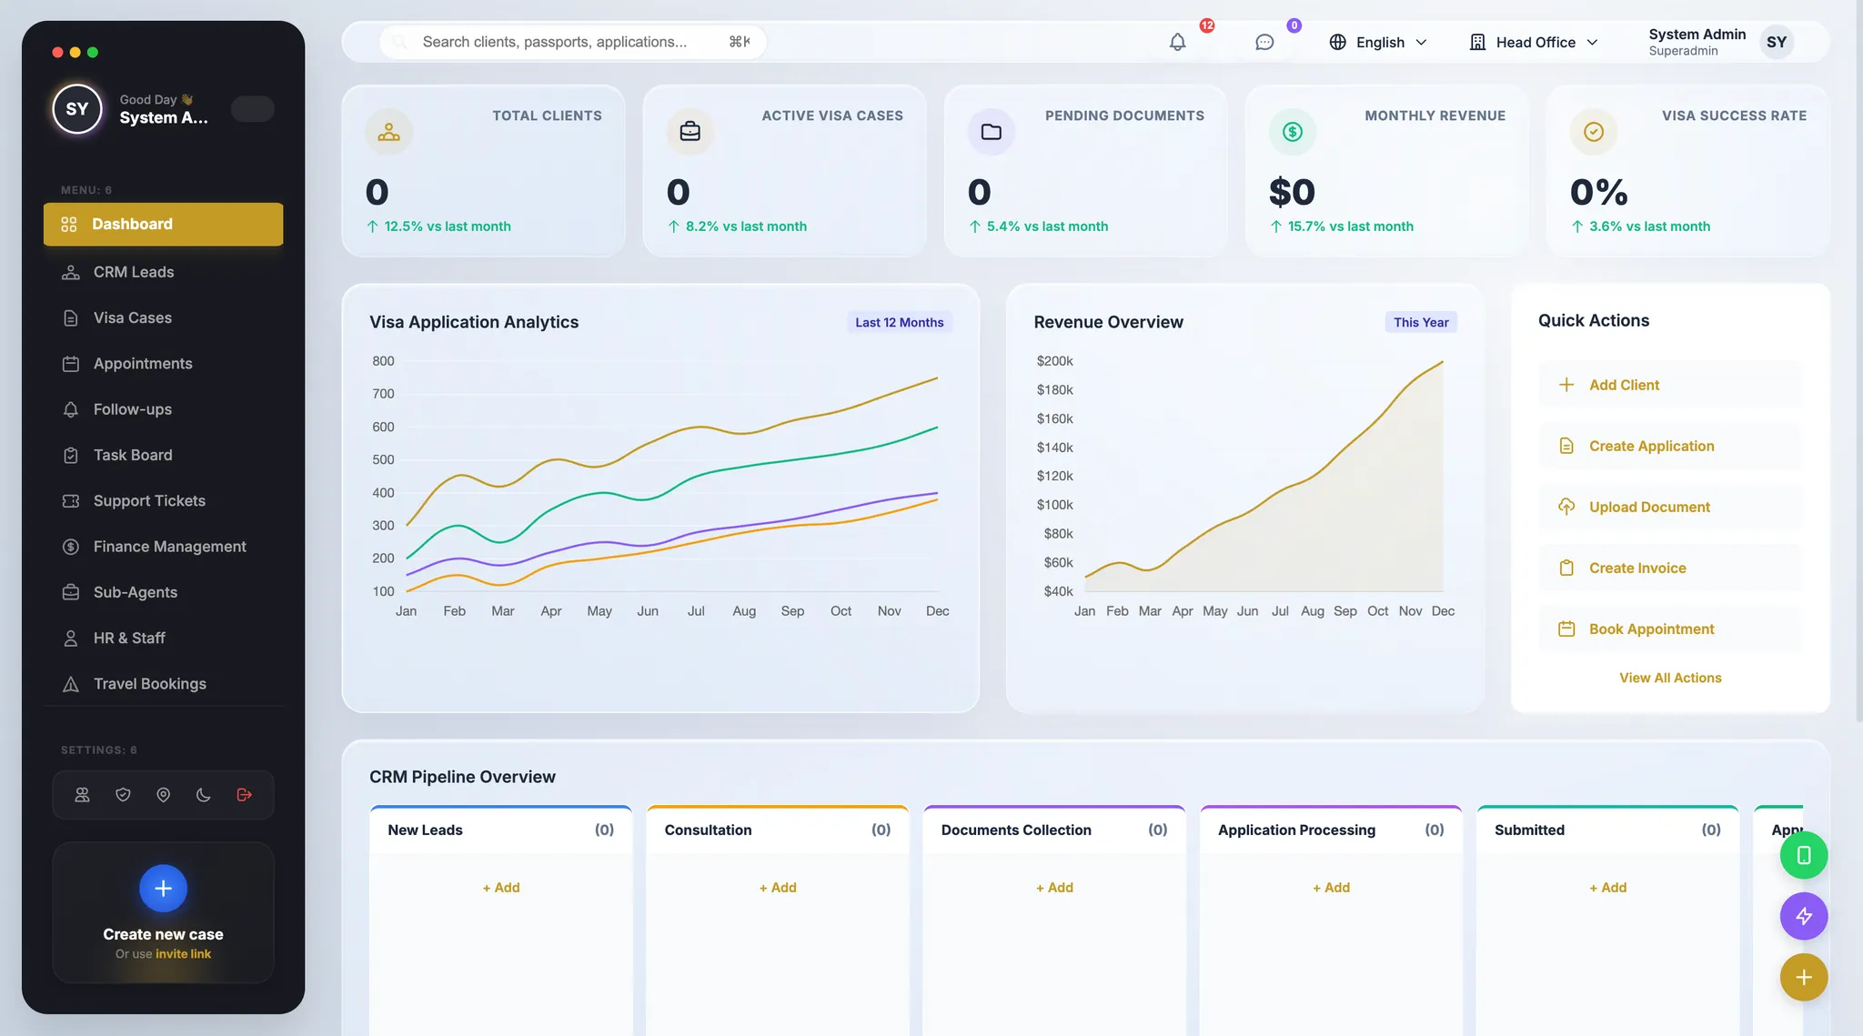Open CRM Leads menu item
This screenshot has height=1036, width=1863.
click(x=163, y=272)
